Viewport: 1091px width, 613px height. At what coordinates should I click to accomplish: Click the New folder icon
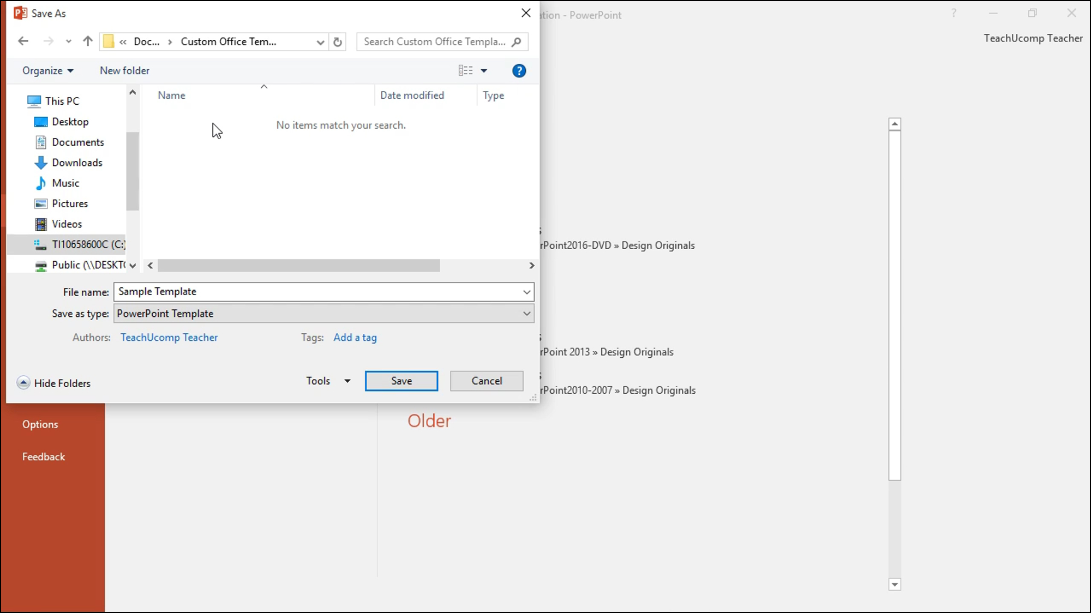[124, 70]
